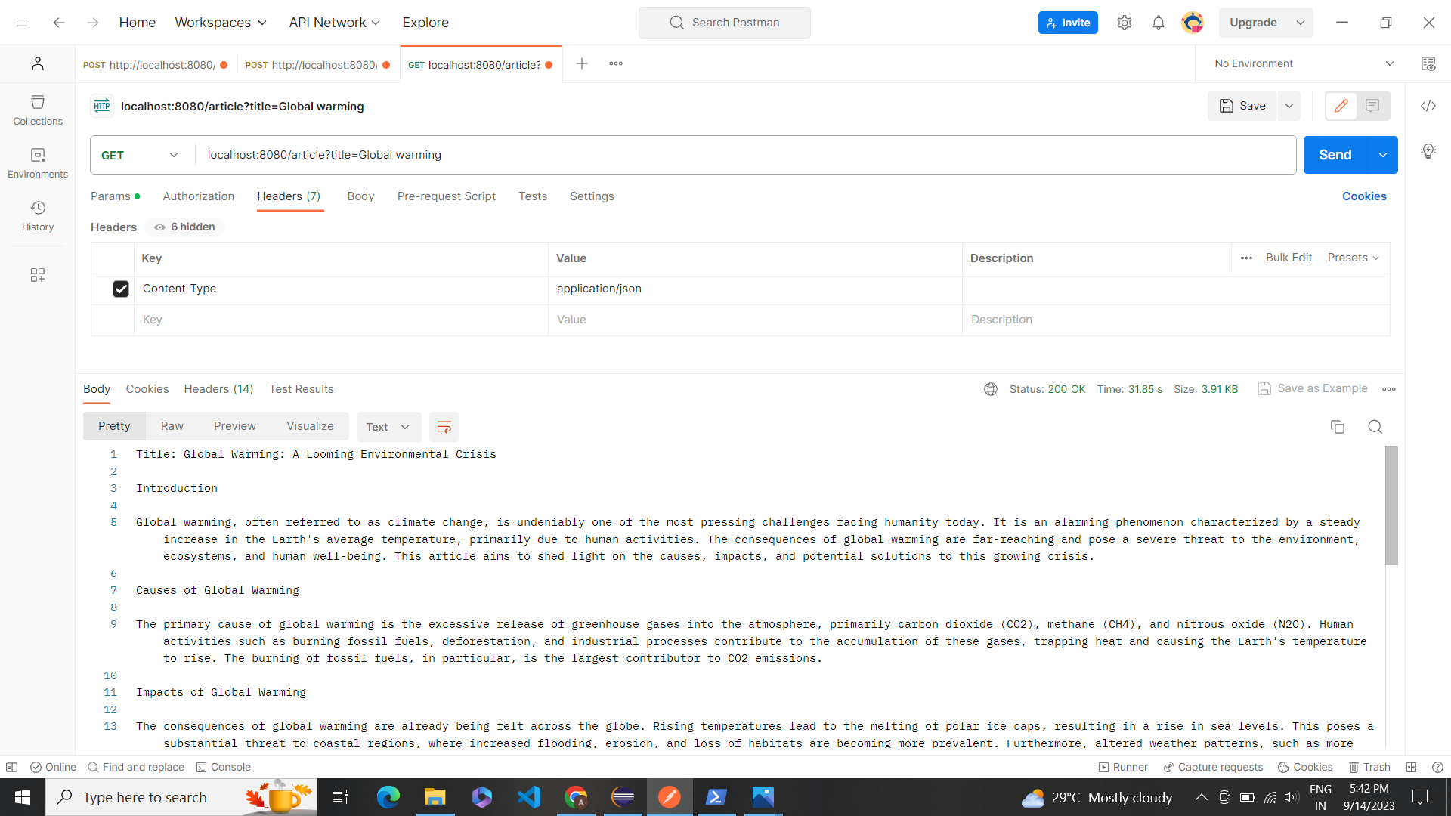Click the Cookies link top right
The image size is (1451, 816).
pos(1364,196)
